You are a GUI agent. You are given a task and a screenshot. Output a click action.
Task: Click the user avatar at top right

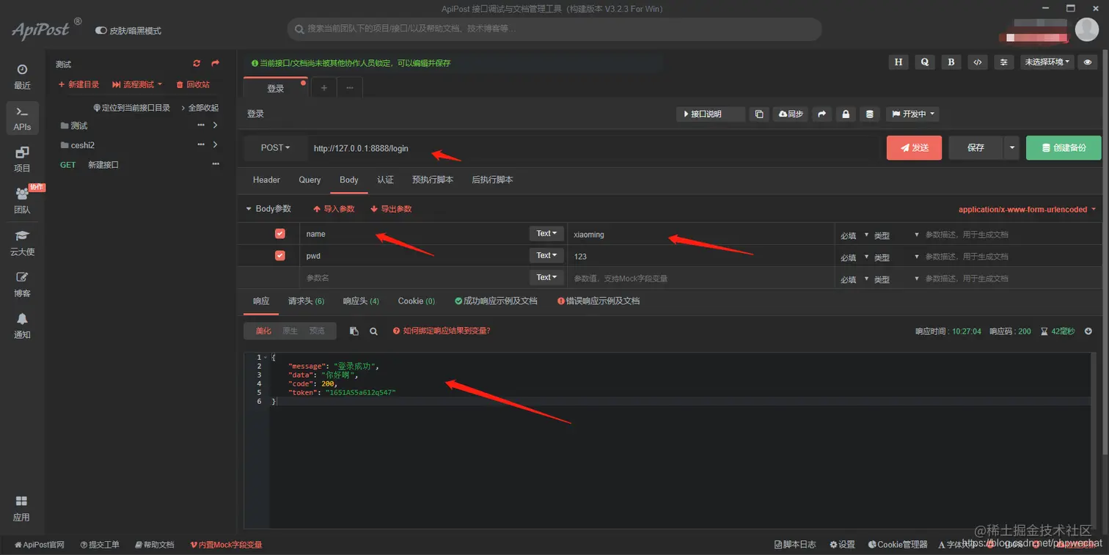1086,29
